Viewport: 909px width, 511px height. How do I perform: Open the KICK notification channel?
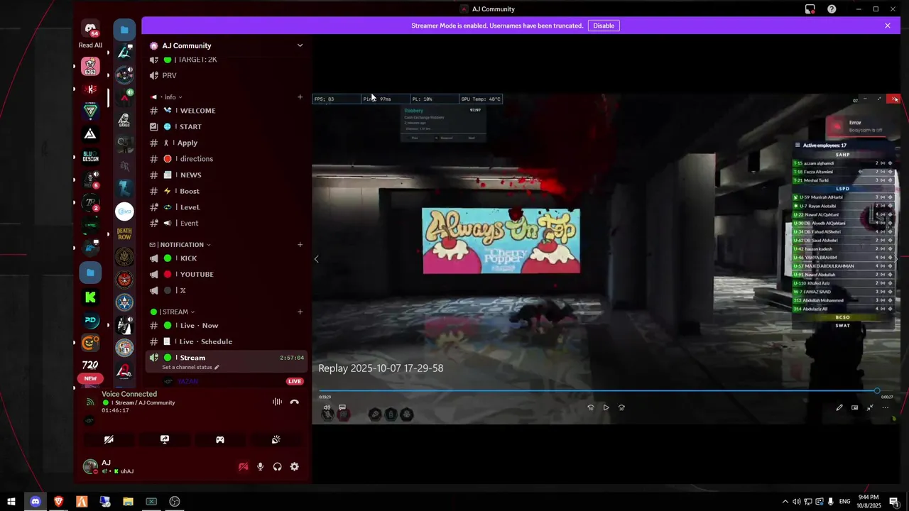pos(227,258)
